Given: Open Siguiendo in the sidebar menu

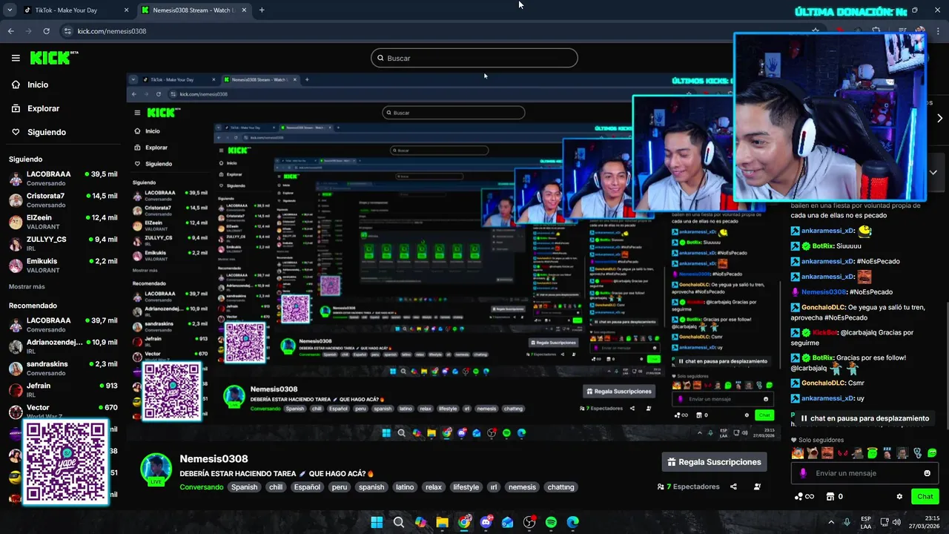Looking at the screenshot, I should click(x=47, y=132).
